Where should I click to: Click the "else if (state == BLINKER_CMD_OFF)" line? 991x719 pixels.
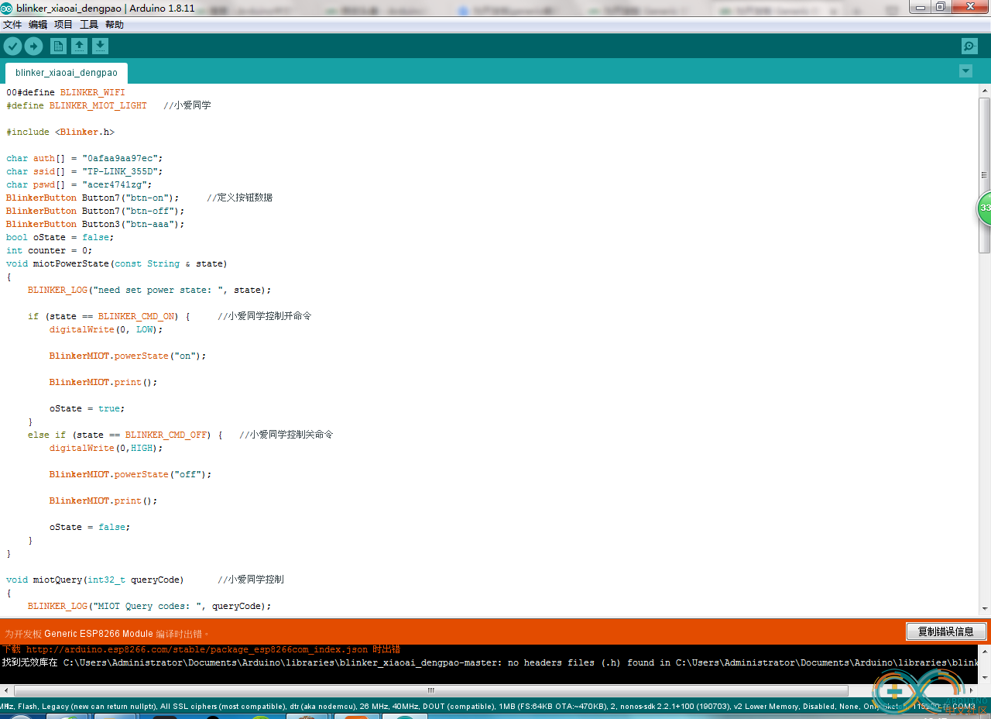180,435
